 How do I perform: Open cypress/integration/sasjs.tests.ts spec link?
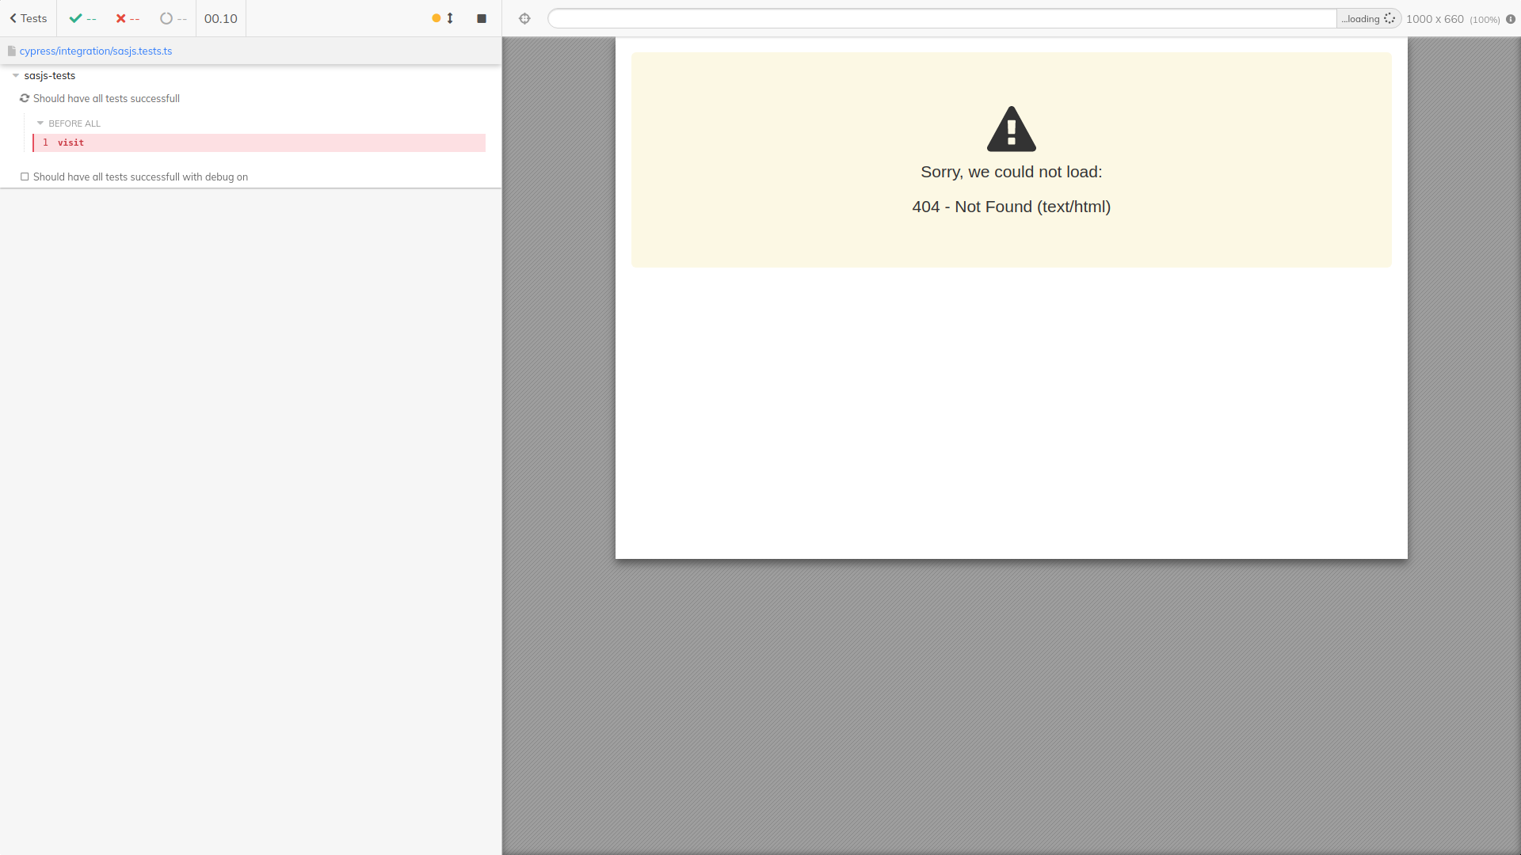point(96,51)
